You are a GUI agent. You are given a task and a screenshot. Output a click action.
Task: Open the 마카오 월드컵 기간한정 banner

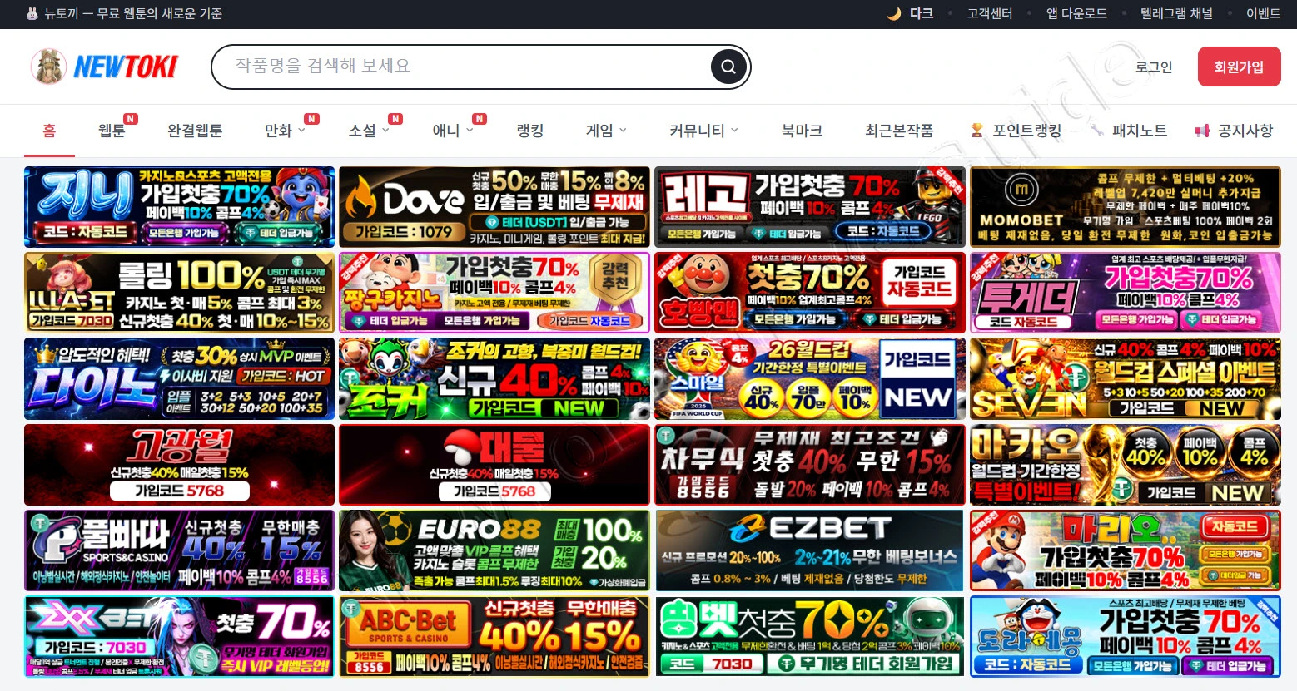(x=1126, y=465)
